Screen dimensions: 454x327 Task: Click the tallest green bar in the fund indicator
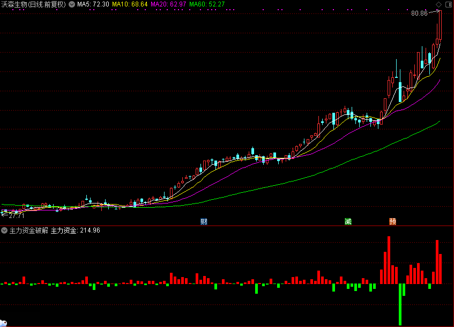pyautogui.click(x=400, y=304)
